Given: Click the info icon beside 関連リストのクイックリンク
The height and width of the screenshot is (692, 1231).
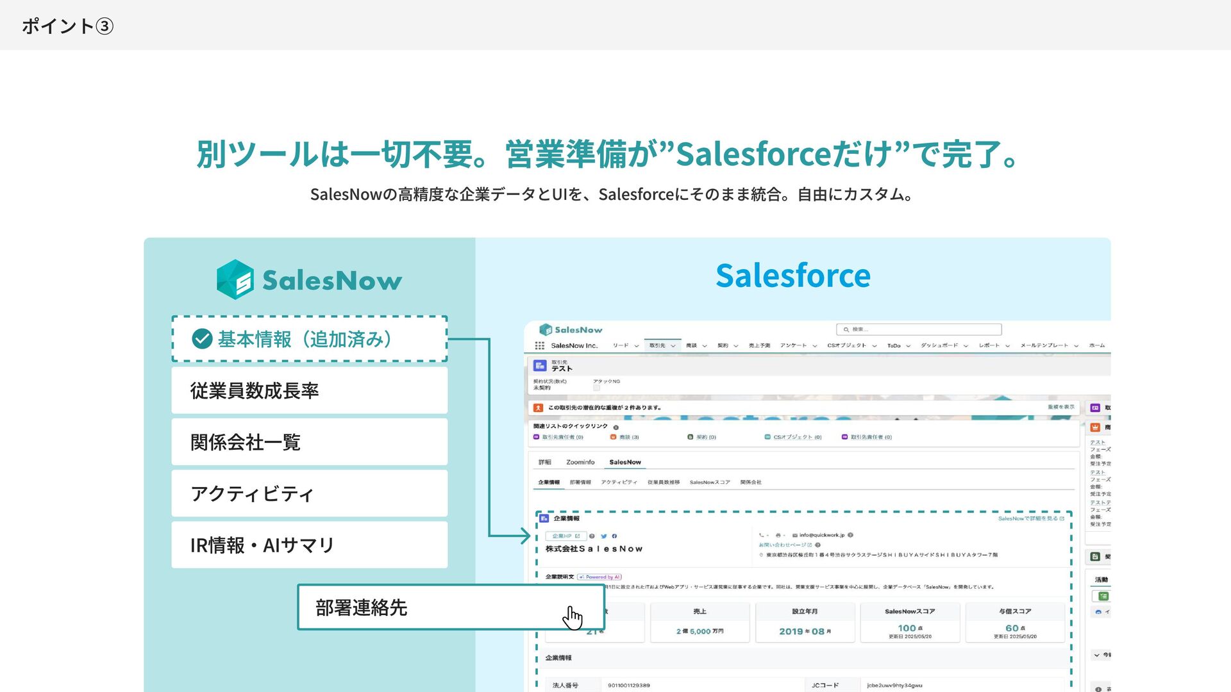Looking at the screenshot, I should [615, 427].
